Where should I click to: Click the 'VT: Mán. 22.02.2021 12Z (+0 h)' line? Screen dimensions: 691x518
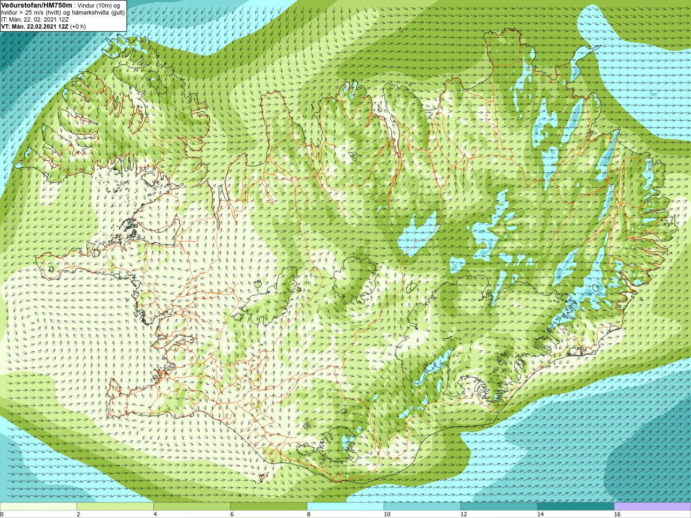(44, 26)
